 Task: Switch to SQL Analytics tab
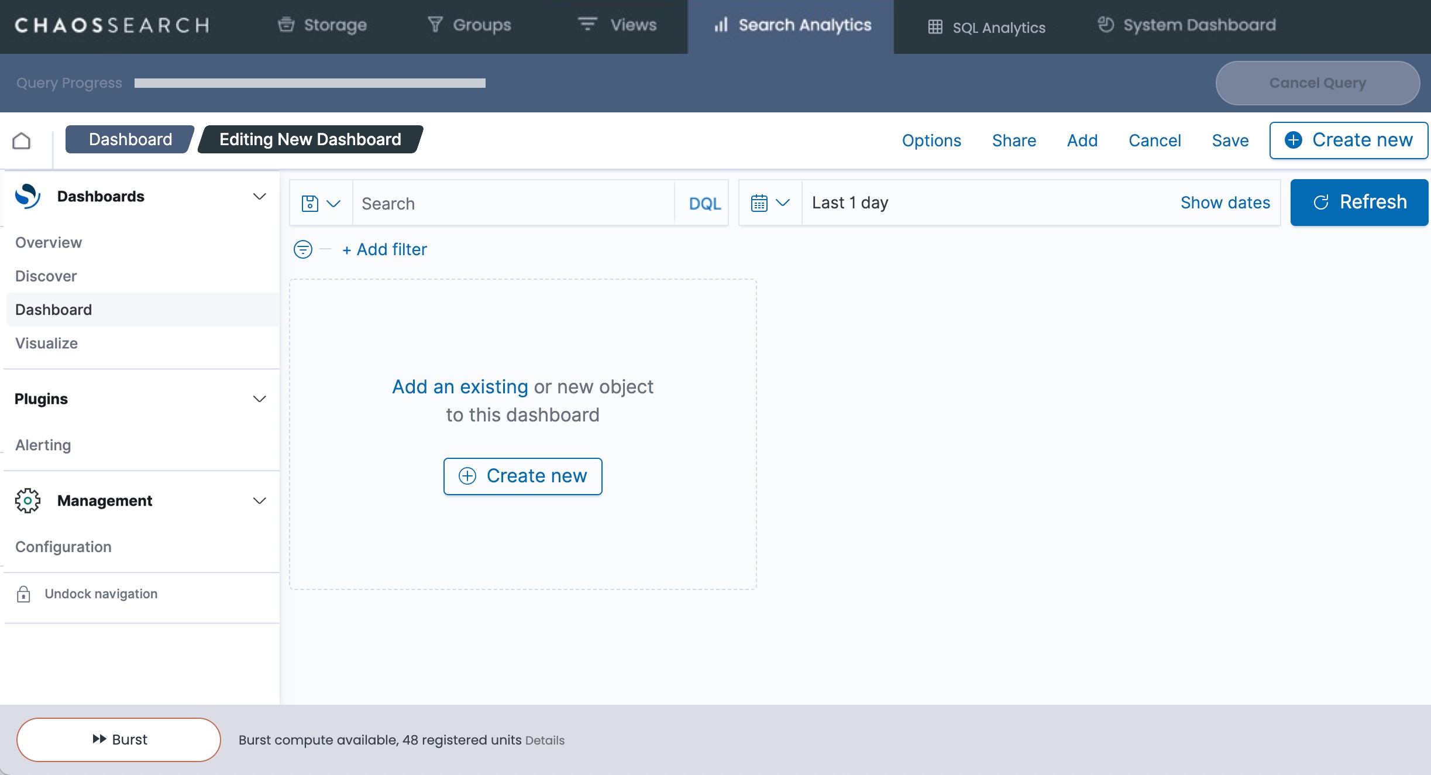coord(986,28)
